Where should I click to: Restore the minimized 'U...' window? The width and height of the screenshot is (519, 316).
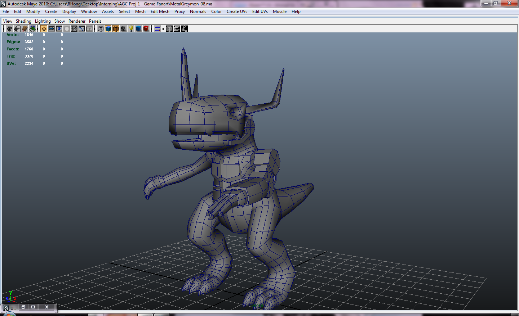(23, 307)
